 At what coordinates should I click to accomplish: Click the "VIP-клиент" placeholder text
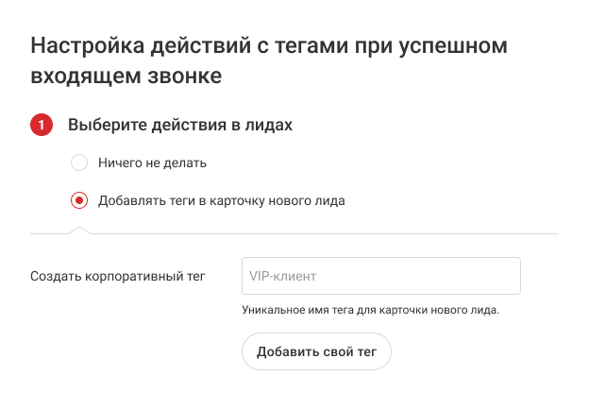pyautogui.click(x=282, y=276)
